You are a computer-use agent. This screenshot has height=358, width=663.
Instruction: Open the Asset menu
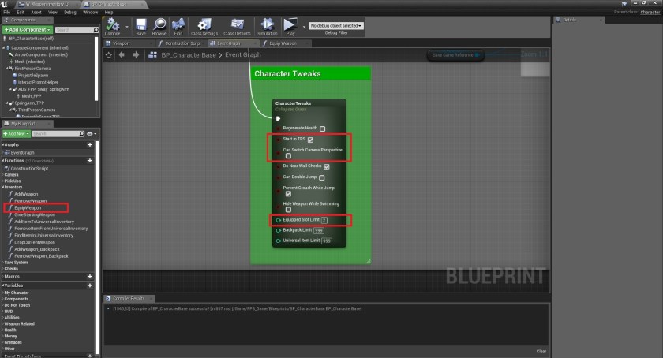[36, 13]
